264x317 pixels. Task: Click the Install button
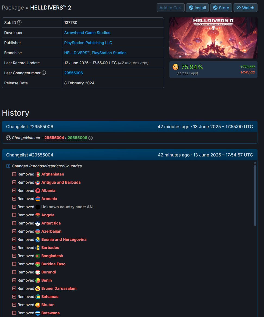pyautogui.click(x=197, y=8)
